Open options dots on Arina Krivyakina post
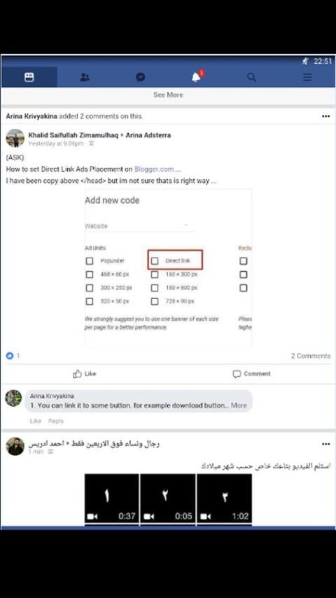The image size is (336, 598). (325, 116)
